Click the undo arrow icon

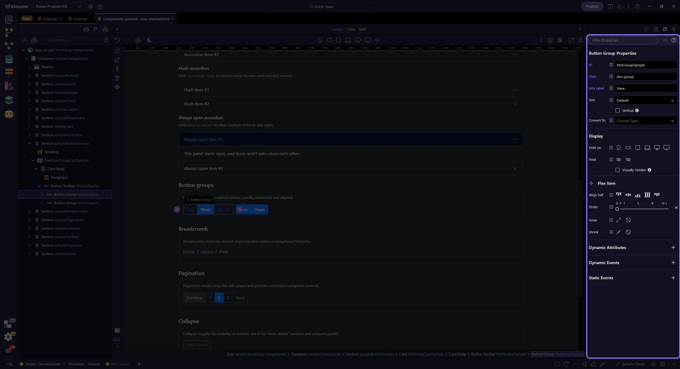pyautogui.click(x=117, y=40)
